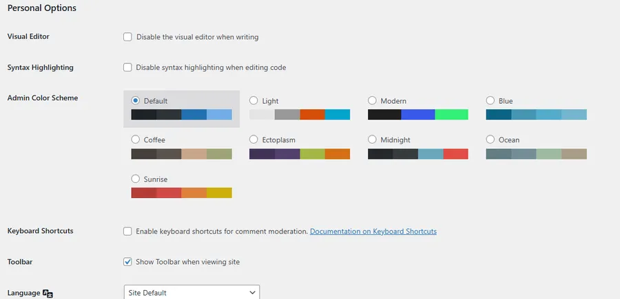The width and height of the screenshot is (620, 299).
Task: Switch to the Midnight color scheme
Action: point(372,140)
